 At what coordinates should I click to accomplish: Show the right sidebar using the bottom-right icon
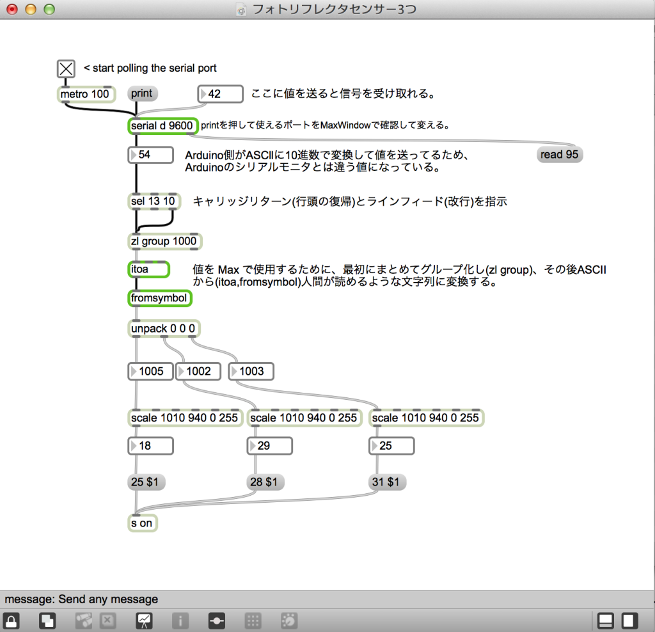coord(630,620)
